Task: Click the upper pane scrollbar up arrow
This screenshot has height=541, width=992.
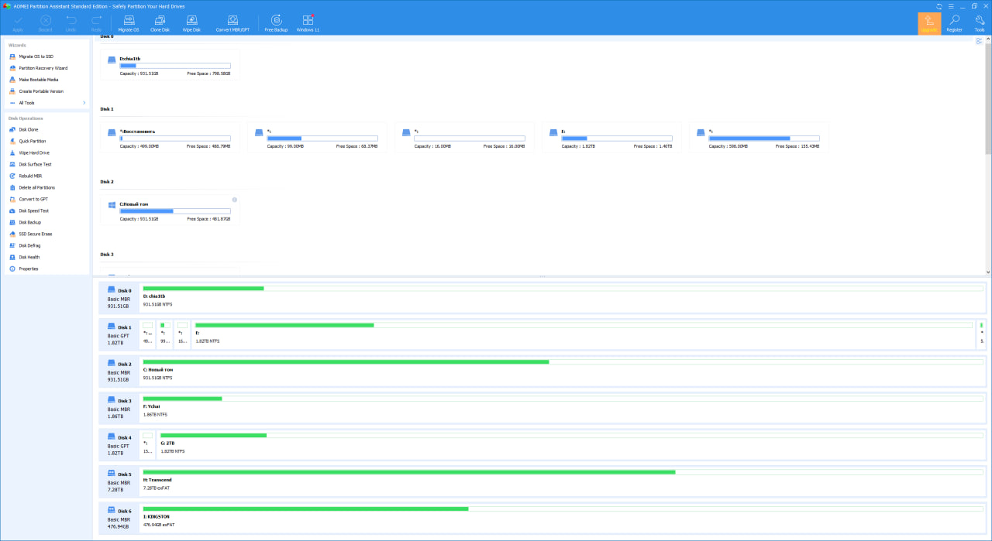Action: (x=988, y=39)
